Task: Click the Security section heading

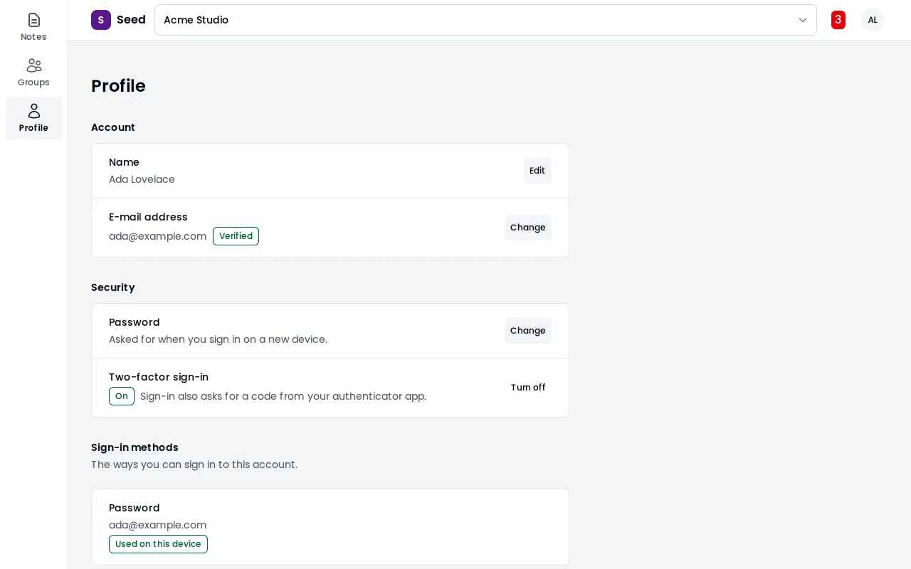Action: 112,287
